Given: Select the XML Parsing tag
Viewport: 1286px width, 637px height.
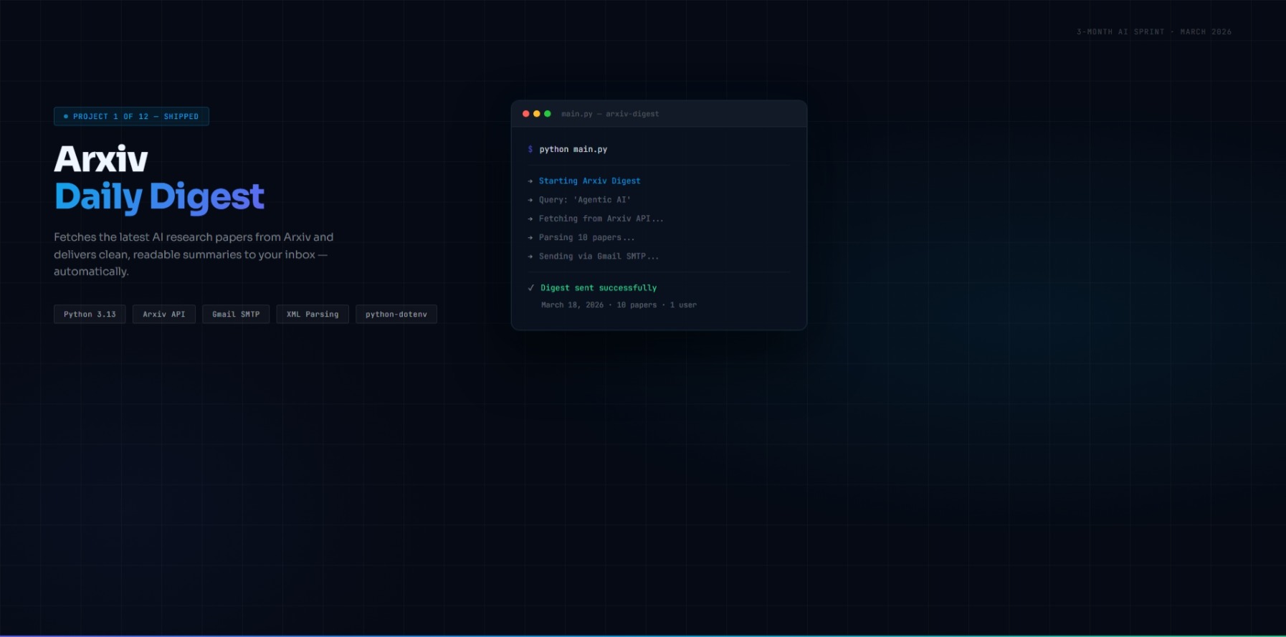Looking at the screenshot, I should [x=313, y=314].
